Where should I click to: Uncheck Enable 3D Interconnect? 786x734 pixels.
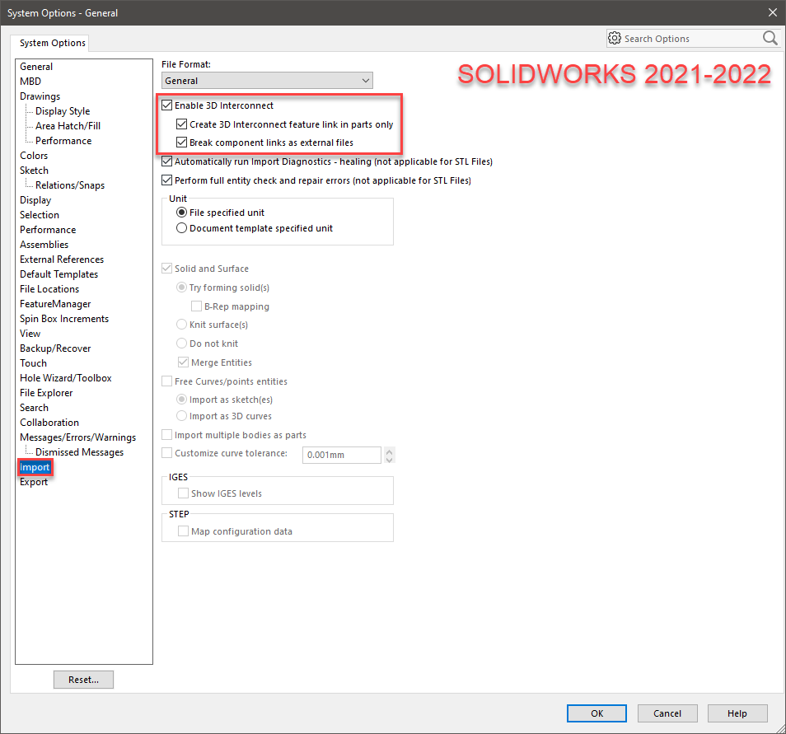(167, 105)
